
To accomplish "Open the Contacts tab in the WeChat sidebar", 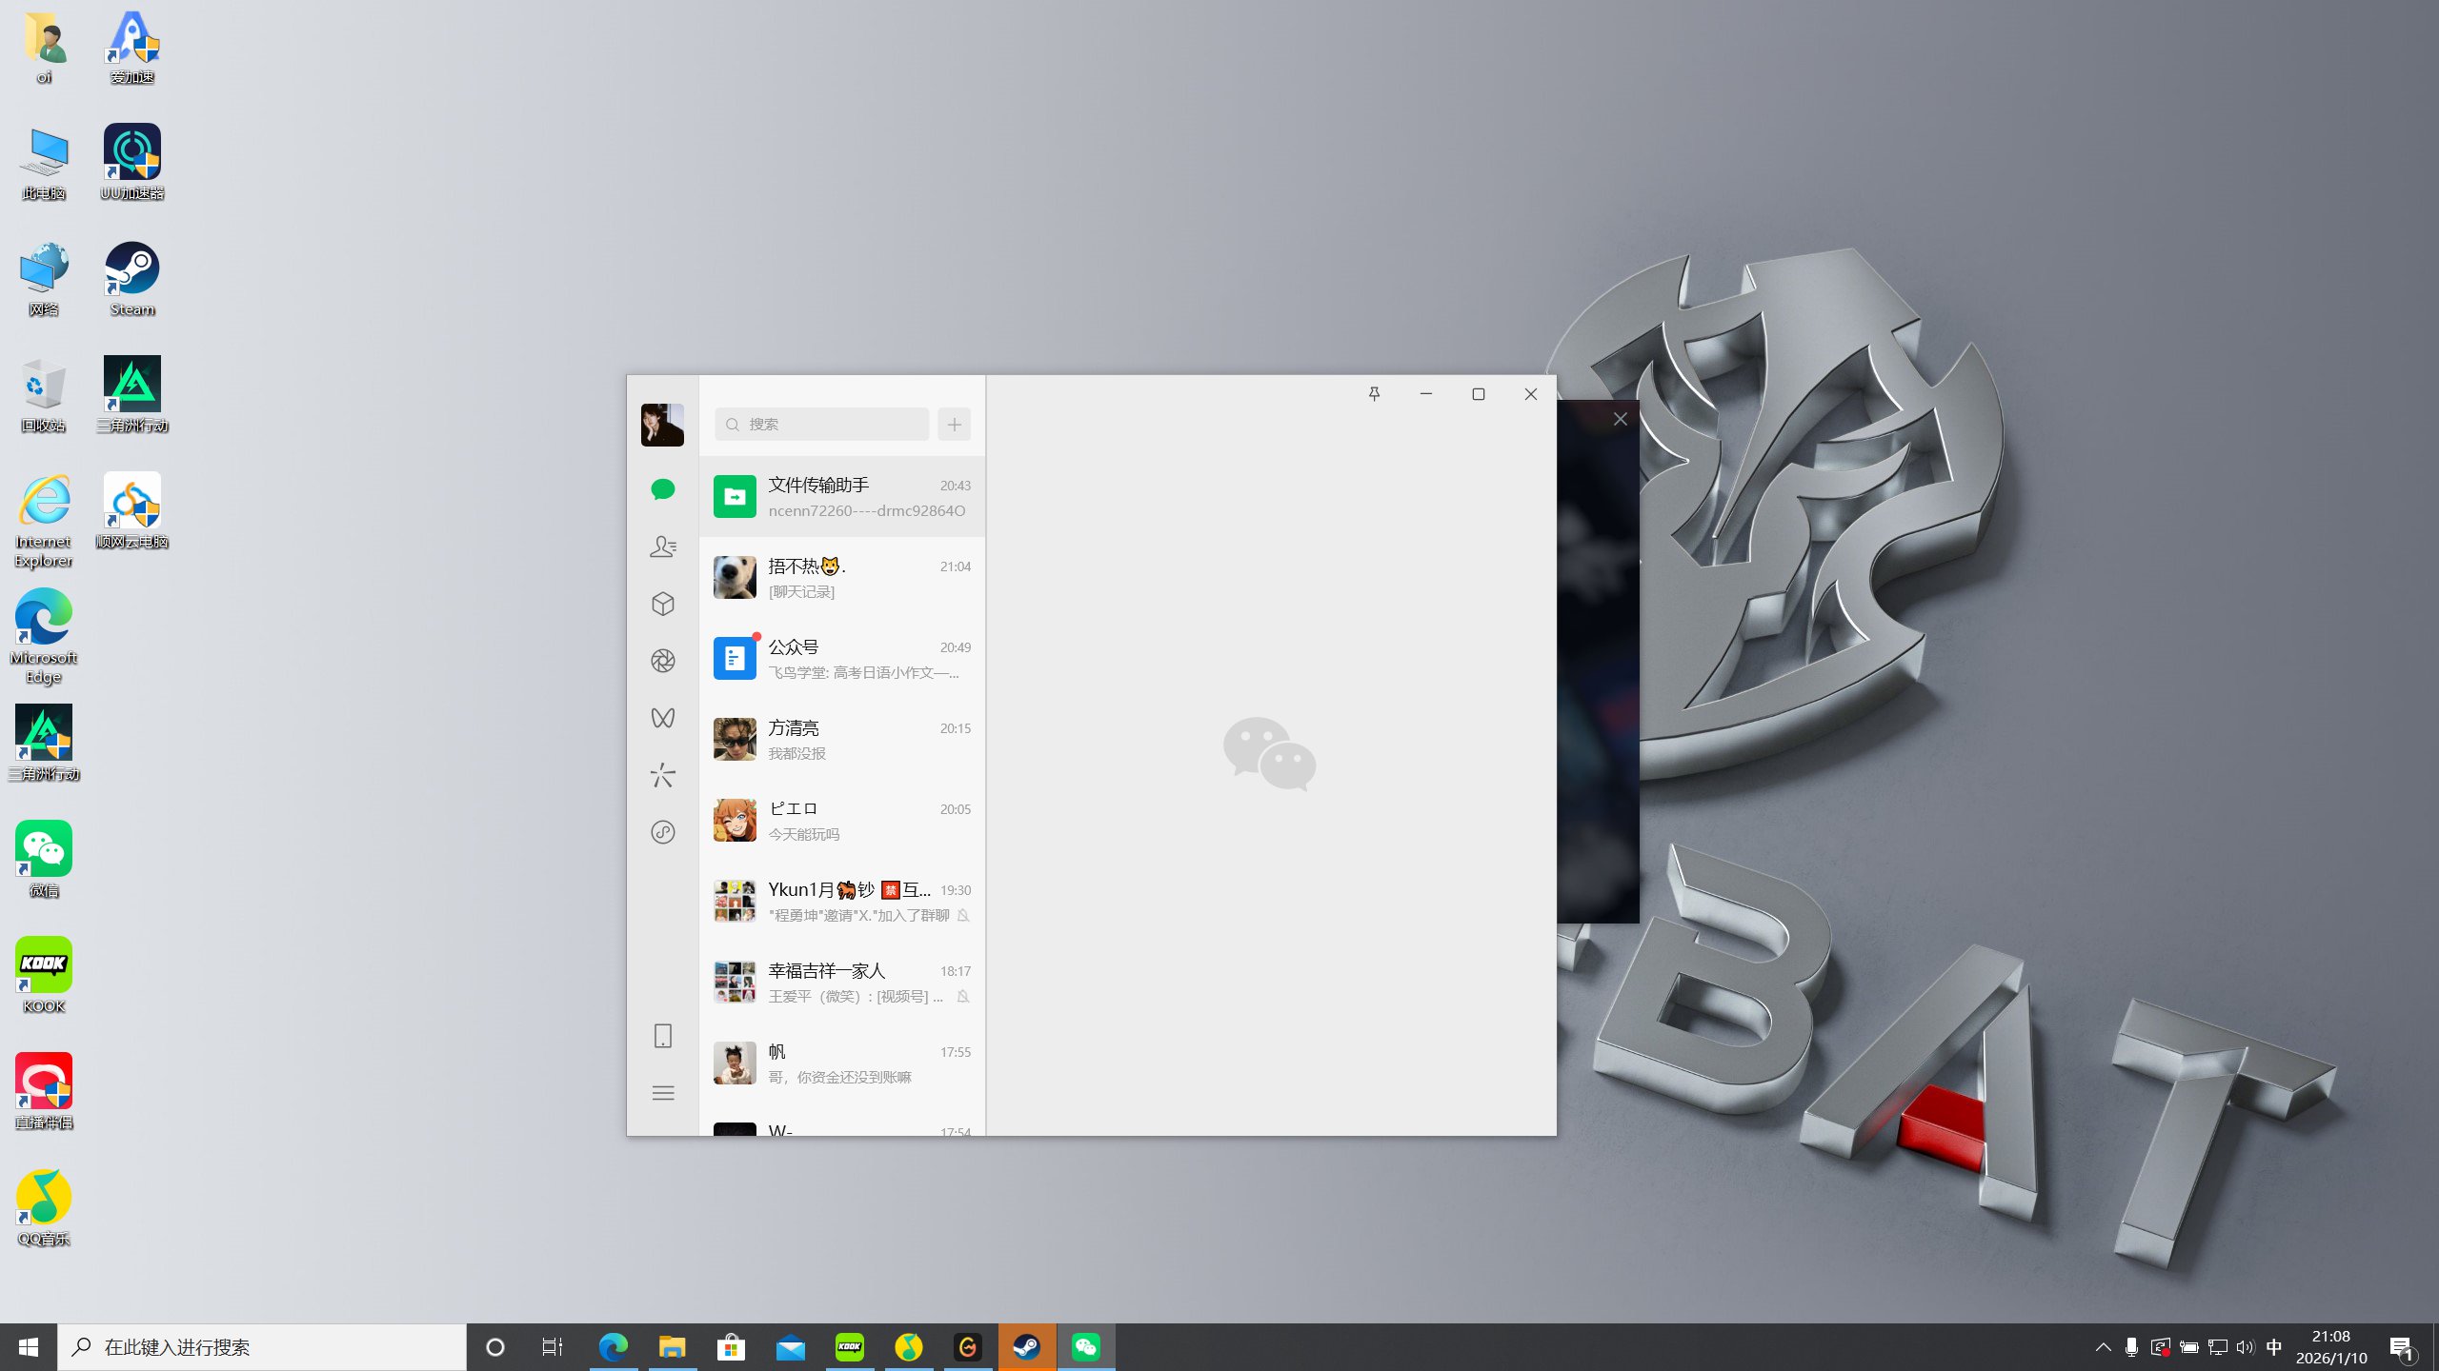I will tap(663, 546).
